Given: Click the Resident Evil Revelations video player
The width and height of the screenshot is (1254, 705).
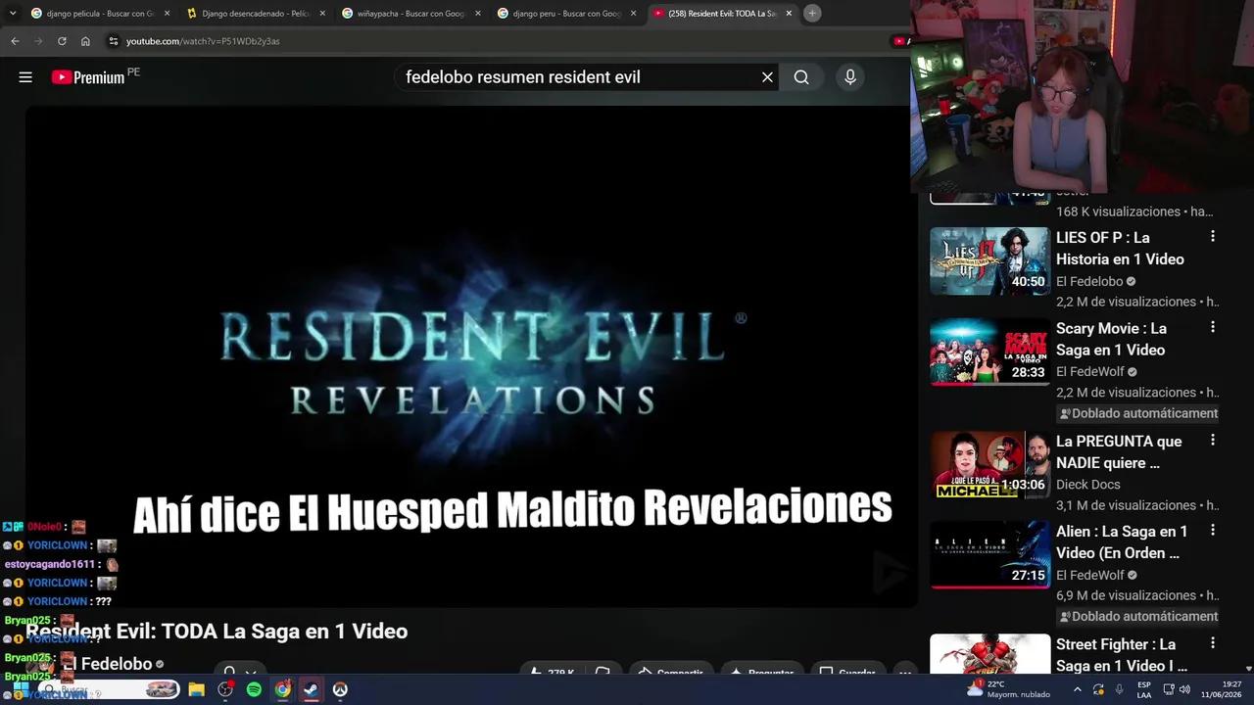Looking at the screenshot, I should click(x=471, y=356).
